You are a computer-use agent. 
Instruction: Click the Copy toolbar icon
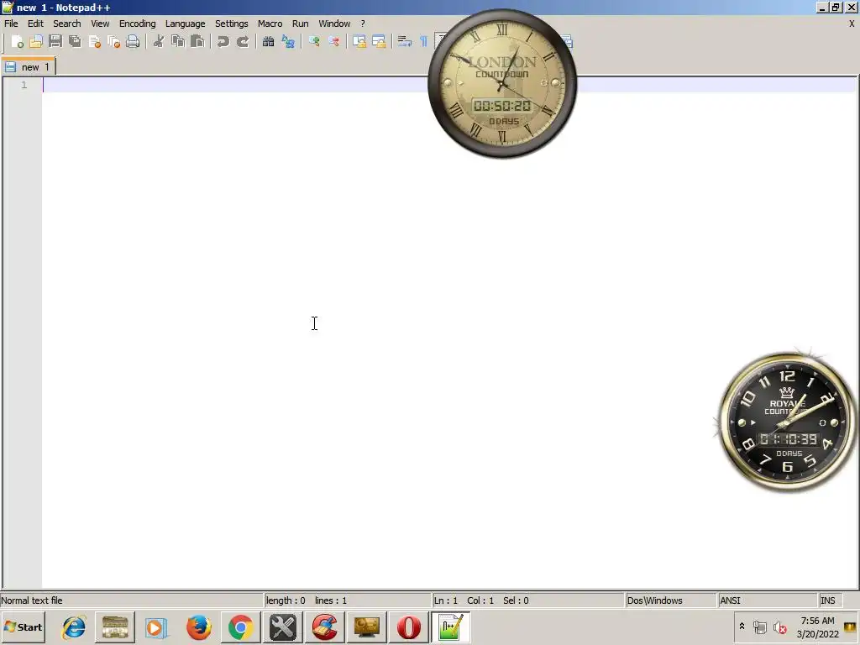coord(178,42)
